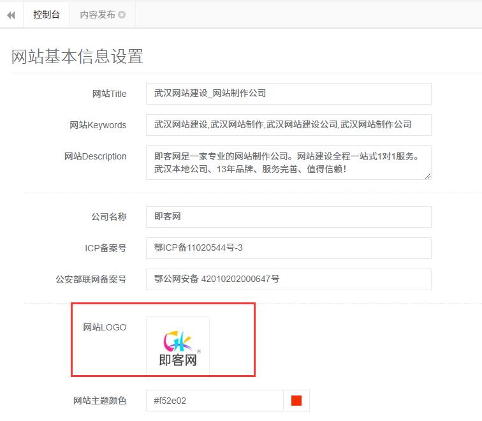Click the 网站LOGO label text
The image size is (482, 421).
tap(105, 328)
